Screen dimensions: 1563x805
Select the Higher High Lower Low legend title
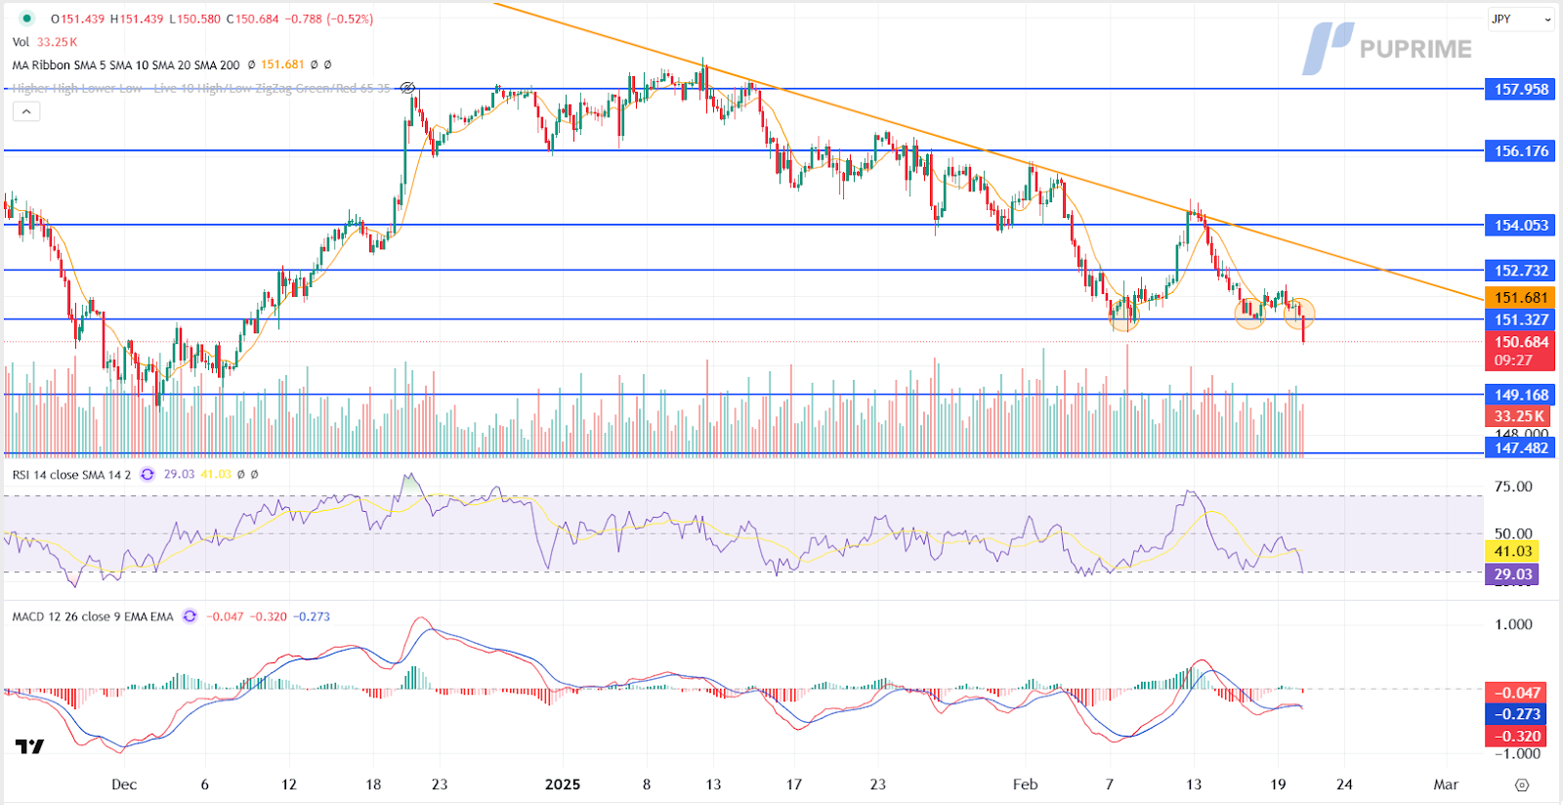point(201,88)
